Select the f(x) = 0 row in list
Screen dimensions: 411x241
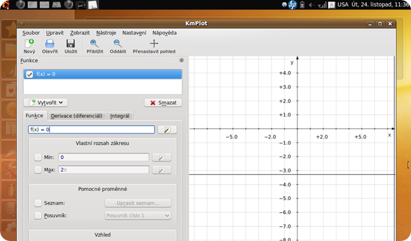[103, 74]
